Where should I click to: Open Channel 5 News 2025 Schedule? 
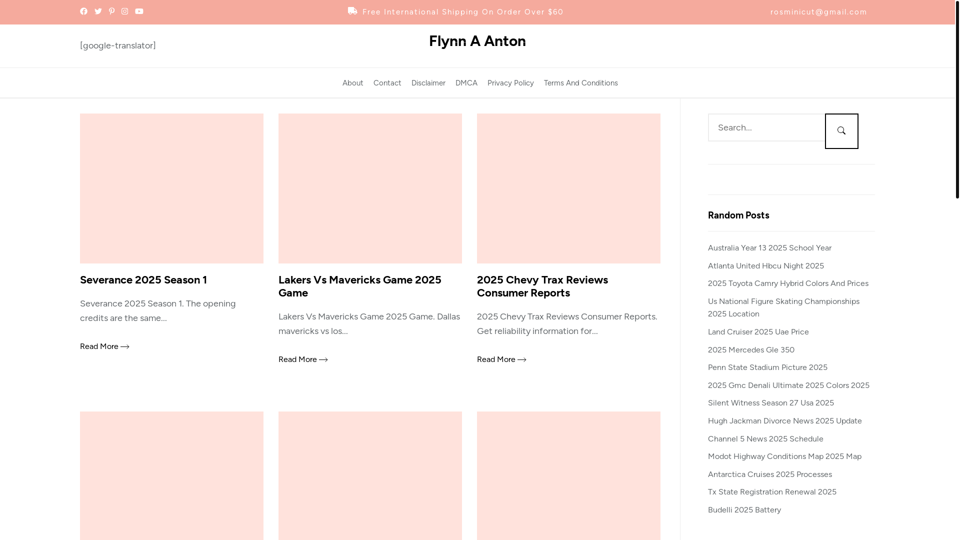(765, 439)
